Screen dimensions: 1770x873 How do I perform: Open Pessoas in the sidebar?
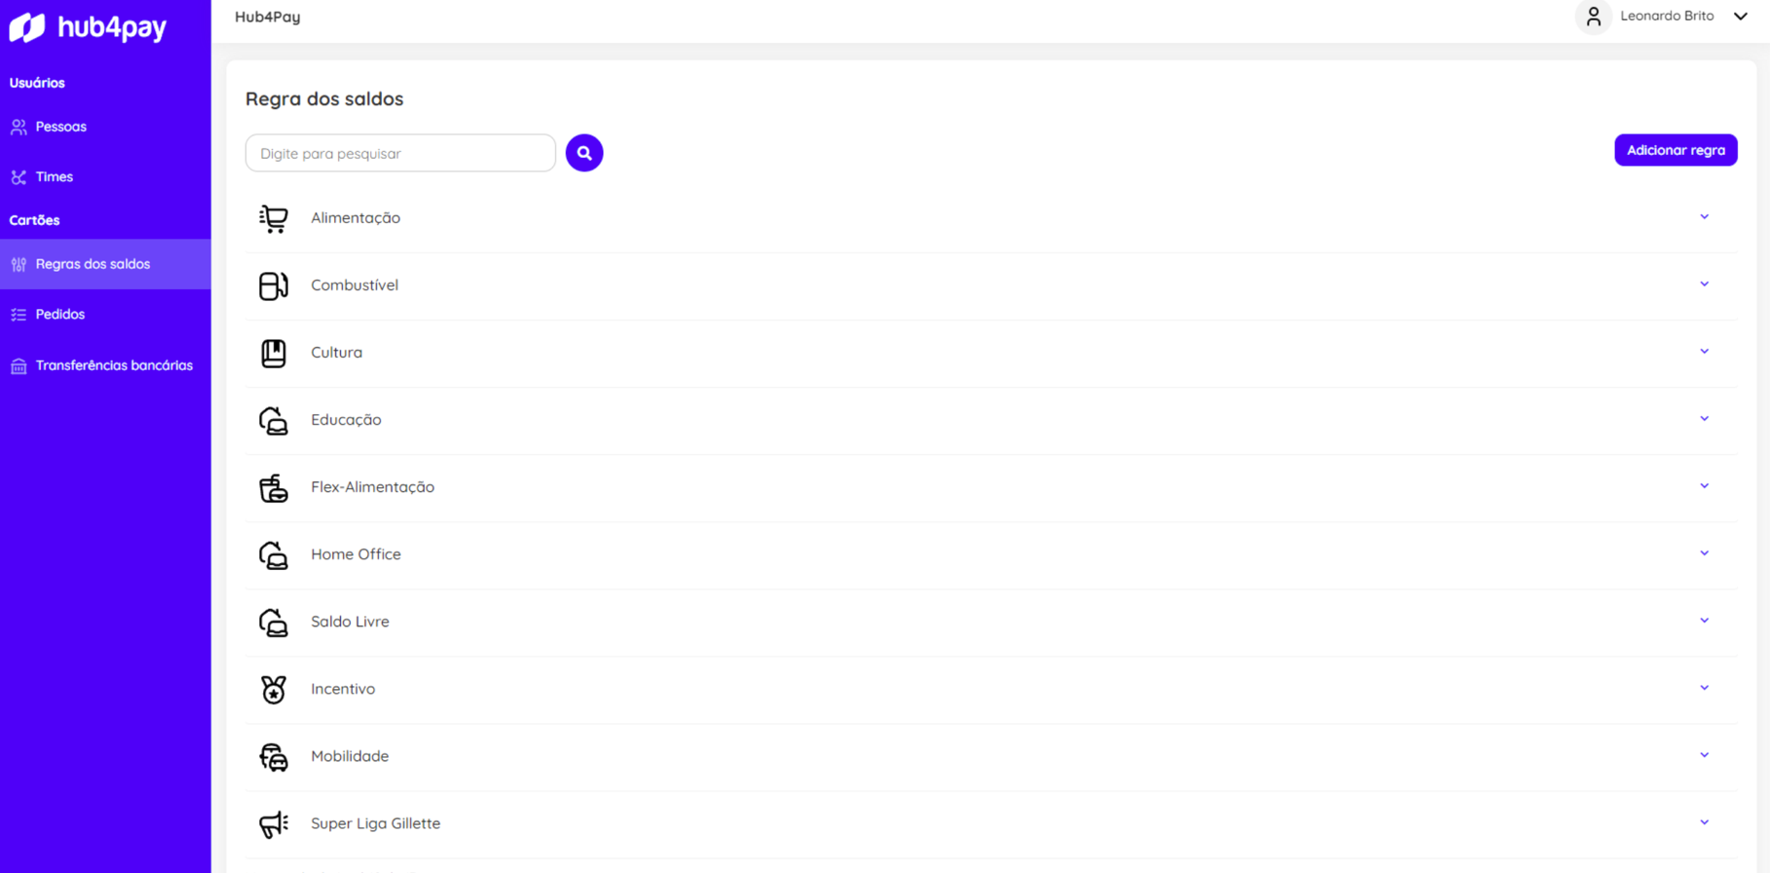(60, 127)
